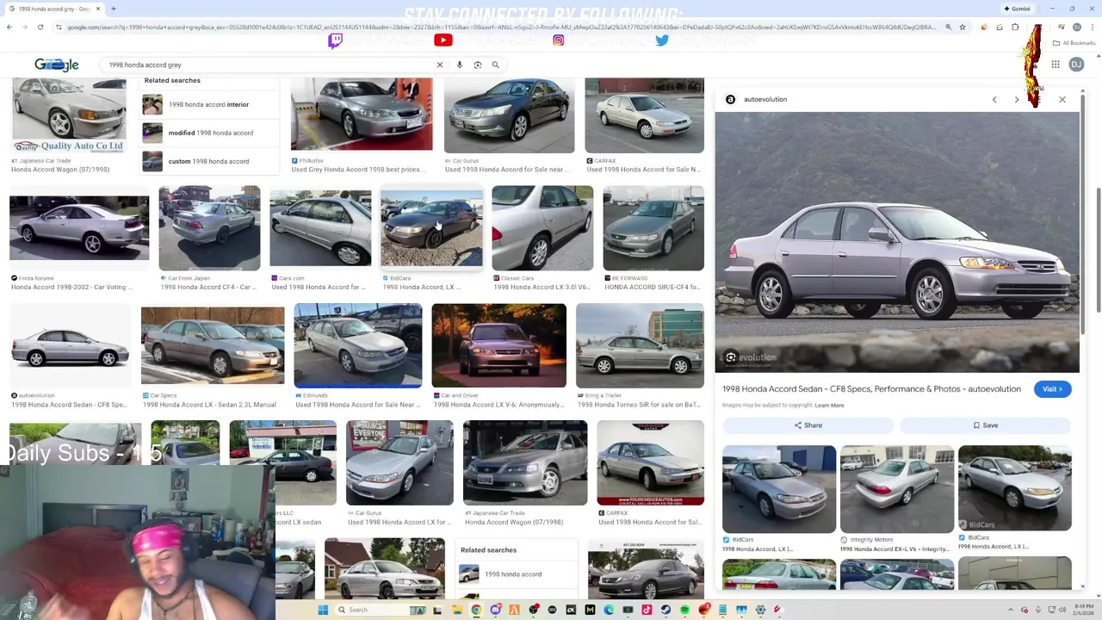Close the autoevolution image preview panel
1102x620 pixels.
pos(1062,100)
